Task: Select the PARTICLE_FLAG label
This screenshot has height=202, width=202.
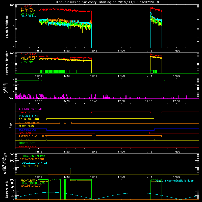Action: [x=28, y=136]
